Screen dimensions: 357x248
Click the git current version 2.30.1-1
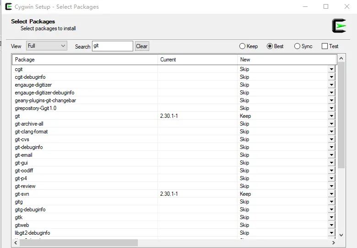[169, 116]
